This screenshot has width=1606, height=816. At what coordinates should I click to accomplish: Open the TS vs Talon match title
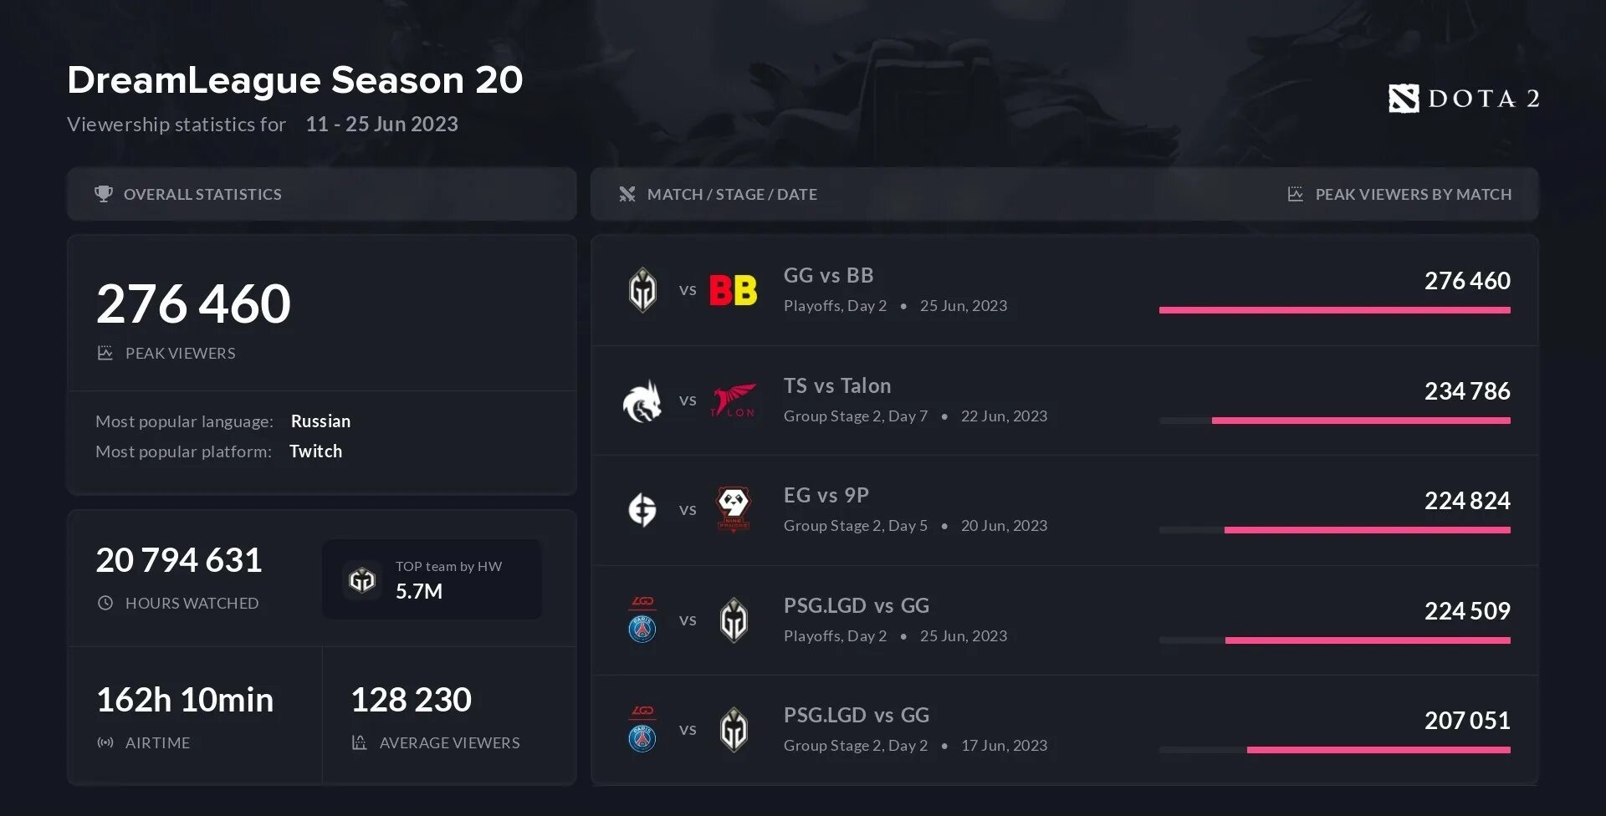click(837, 385)
